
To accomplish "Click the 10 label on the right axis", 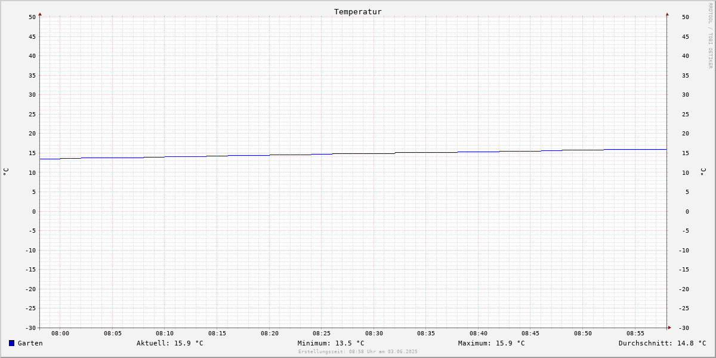I will point(686,172).
